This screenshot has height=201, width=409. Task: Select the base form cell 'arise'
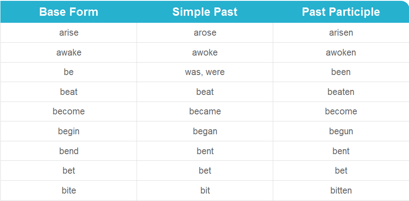[69, 33]
